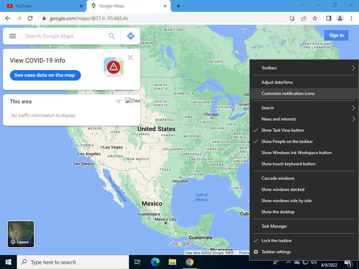Show hidden tray icons with the caret
Viewport: 359px width, 269px height.
pos(289,262)
